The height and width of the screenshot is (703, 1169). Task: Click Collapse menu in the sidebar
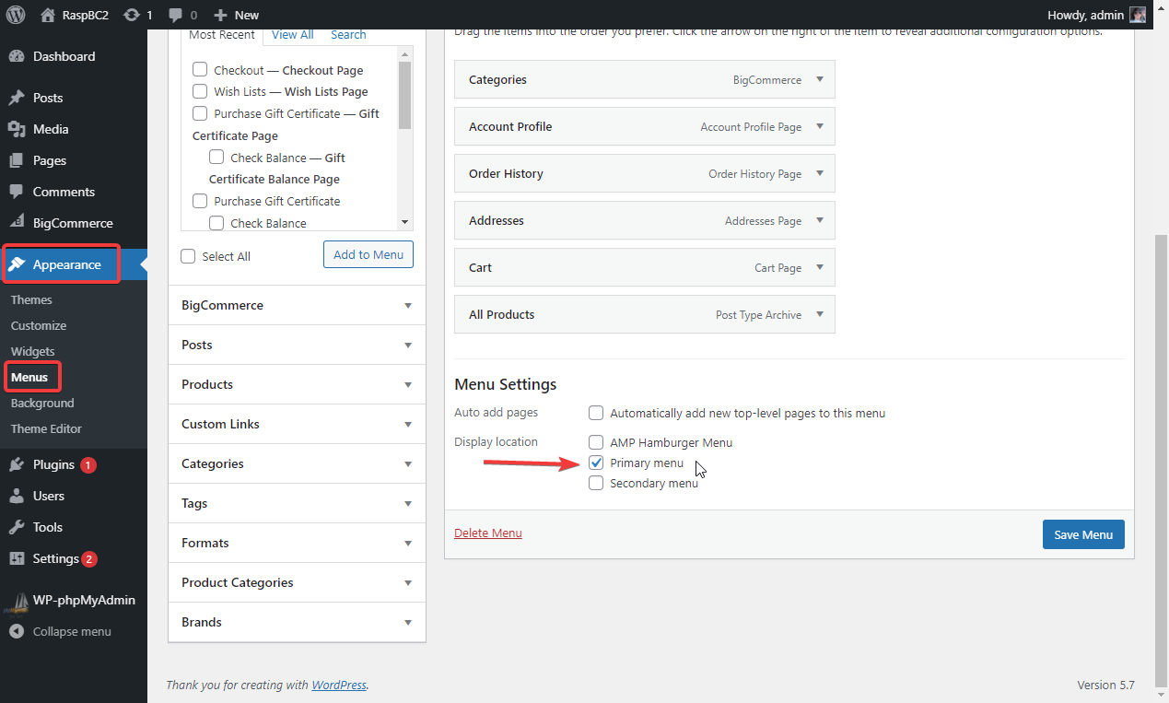[x=71, y=631]
